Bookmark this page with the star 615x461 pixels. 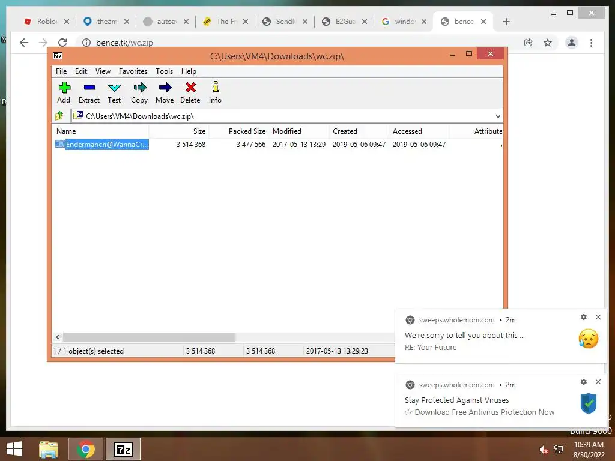pyautogui.click(x=548, y=43)
